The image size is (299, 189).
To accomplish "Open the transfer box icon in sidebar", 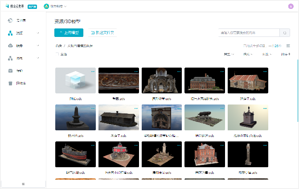I will [10, 71].
